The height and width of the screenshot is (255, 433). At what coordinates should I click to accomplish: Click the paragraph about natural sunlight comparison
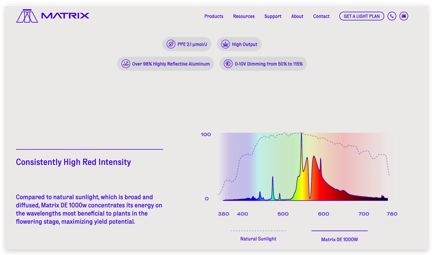click(89, 209)
